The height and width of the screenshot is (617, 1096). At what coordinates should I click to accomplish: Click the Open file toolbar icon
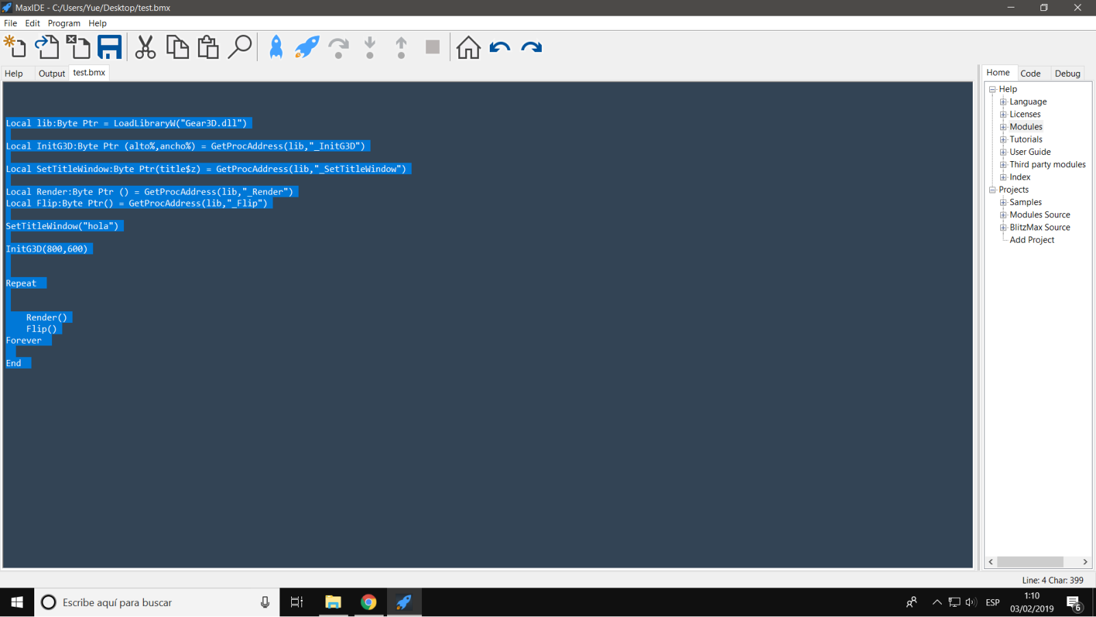pos(47,47)
